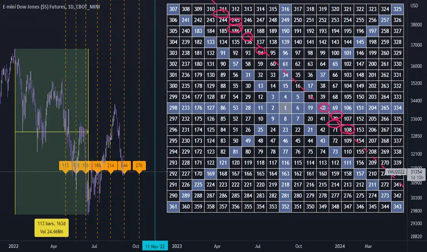Click the orange 276 date marker flag
Viewport: 427px width, 252px height.
click(x=139, y=165)
